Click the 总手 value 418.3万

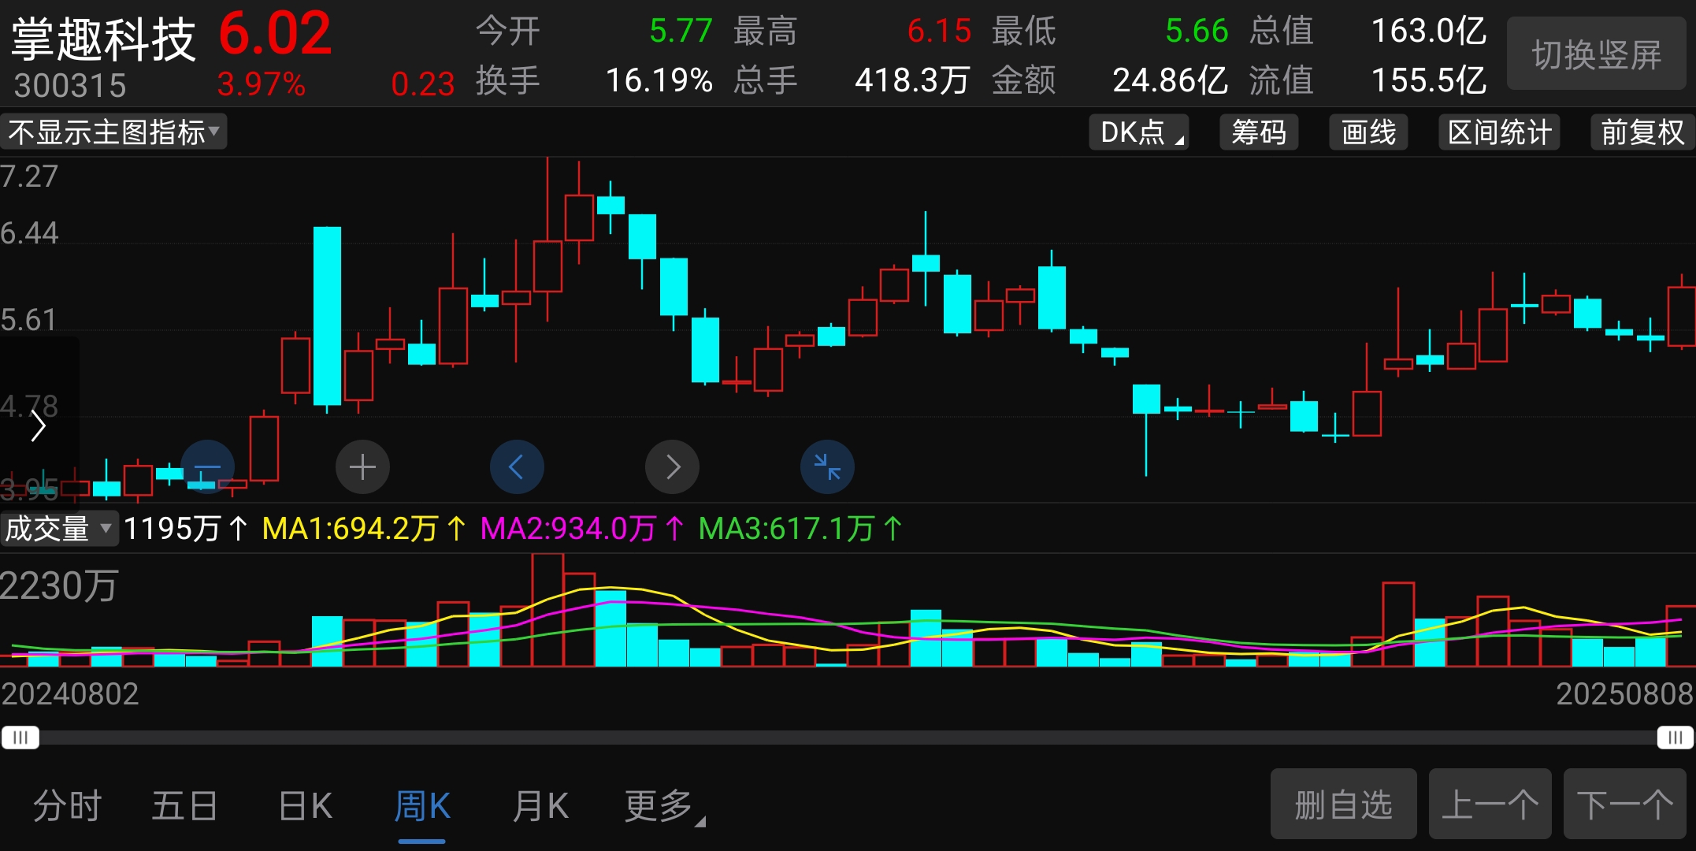click(x=912, y=80)
